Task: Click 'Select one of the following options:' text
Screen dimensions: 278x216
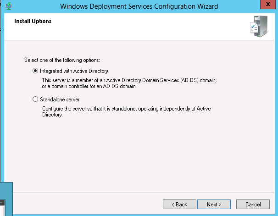Action: click(x=62, y=60)
